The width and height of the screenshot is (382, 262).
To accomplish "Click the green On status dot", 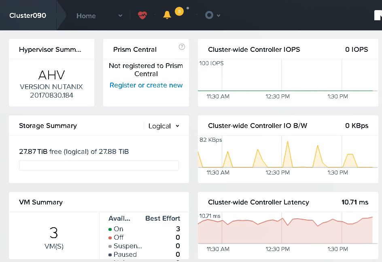I will (110, 229).
